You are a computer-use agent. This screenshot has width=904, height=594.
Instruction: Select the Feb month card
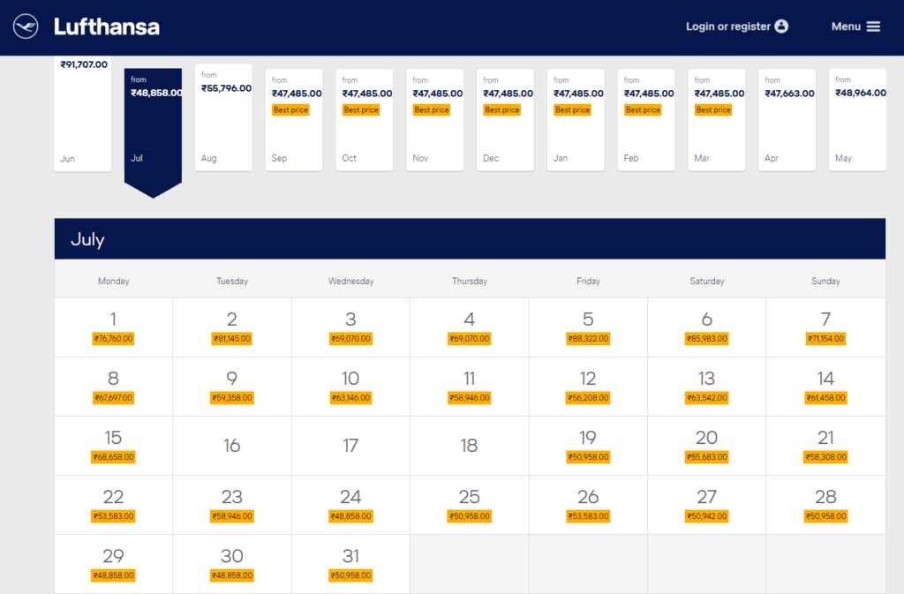click(645, 120)
